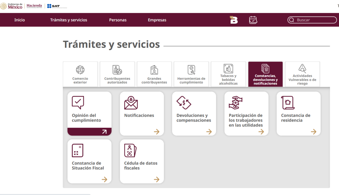This screenshot has height=195, width=339.
Task: Open the Buzón Tributario icon
Action: 233,20
